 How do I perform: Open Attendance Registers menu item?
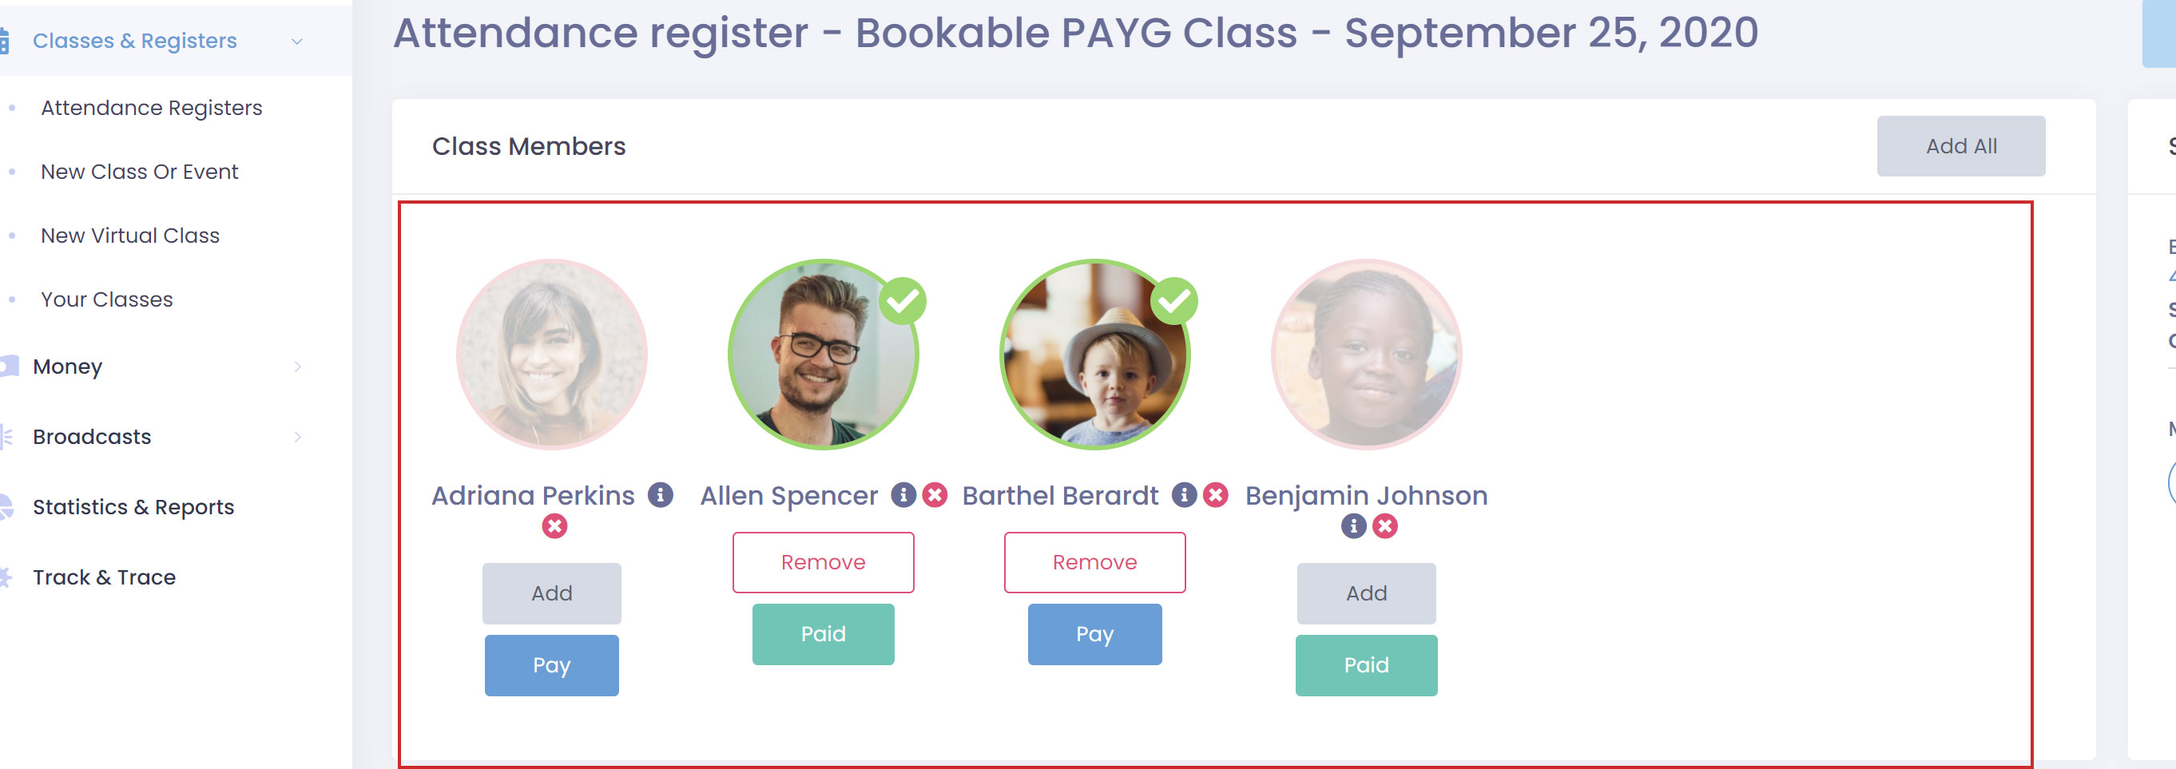(x=151, y=108)
